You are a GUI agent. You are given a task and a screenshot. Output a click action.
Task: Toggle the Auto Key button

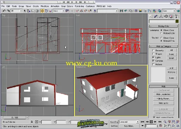[x=114, y=122]
